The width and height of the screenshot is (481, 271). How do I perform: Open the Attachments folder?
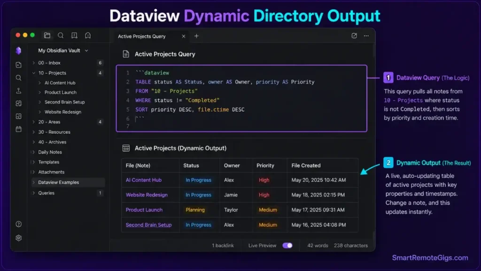pyautogui.click(x=51, y=172)
